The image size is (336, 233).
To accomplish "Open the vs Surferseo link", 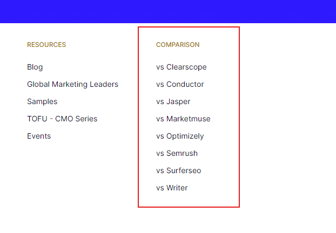I will point(178,170).
